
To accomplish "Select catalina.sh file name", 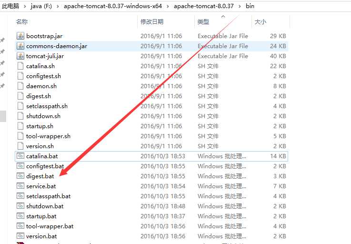I will 40,66.
